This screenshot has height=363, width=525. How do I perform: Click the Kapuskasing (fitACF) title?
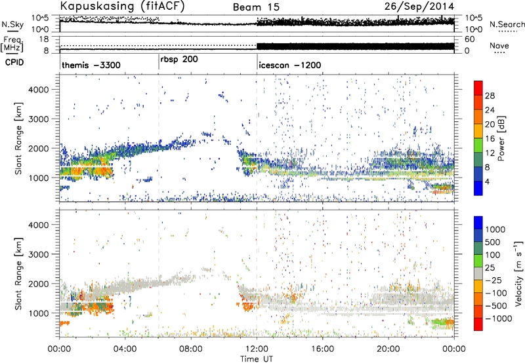[x=122, y=6]
